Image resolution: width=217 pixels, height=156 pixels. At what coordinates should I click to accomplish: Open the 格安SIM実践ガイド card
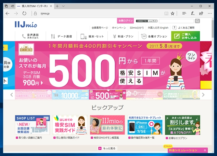coord(70,125)
